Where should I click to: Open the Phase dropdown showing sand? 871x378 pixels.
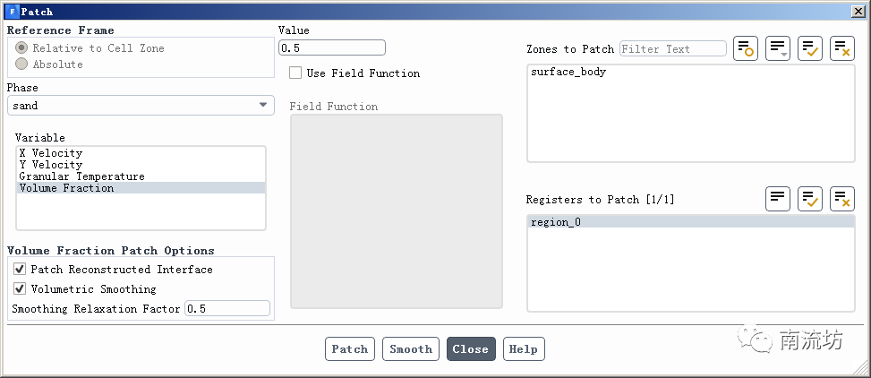click(x=141, y=106)
